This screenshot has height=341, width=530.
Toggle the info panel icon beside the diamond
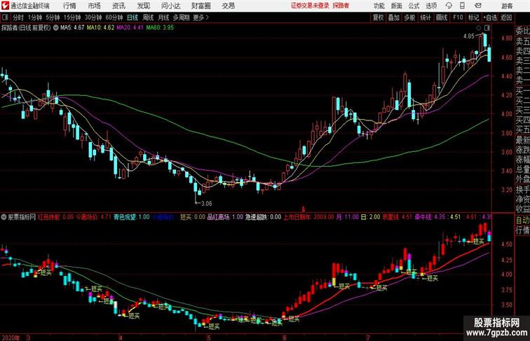pos(487,27)
